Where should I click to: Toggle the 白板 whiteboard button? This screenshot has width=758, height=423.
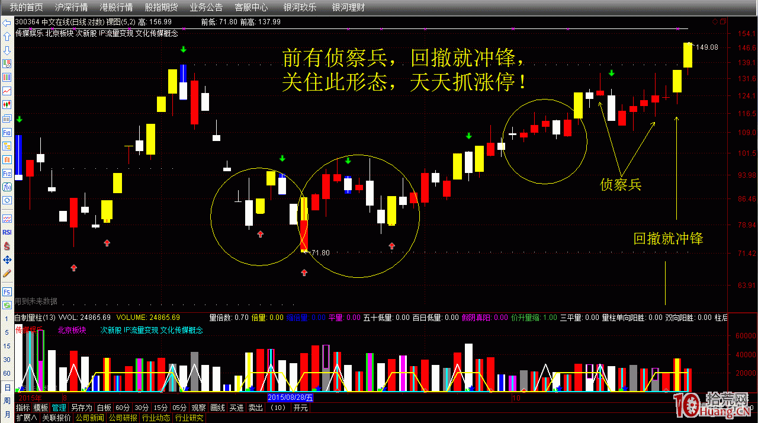[104, 408]
